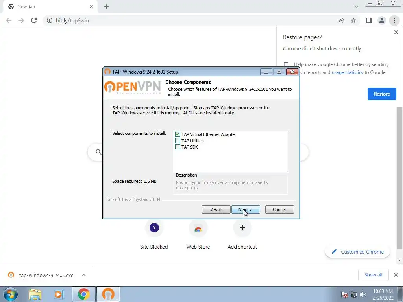Open the usage statistics link
This screenshot has width=403, height=302.
coord(347,72)
